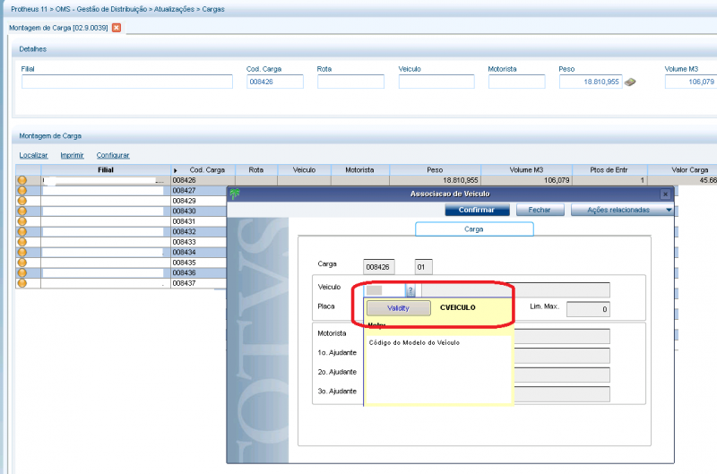Click the Carga field 008426 in dialog

click(378, 267)
